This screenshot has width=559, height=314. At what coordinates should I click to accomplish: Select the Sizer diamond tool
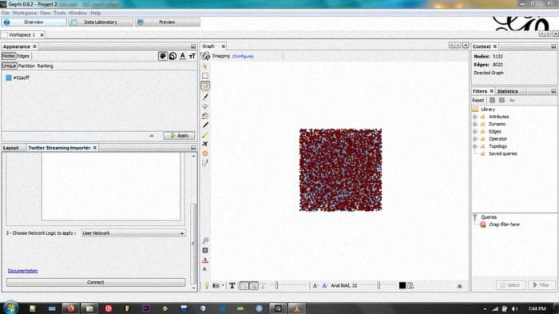[205, 106]
